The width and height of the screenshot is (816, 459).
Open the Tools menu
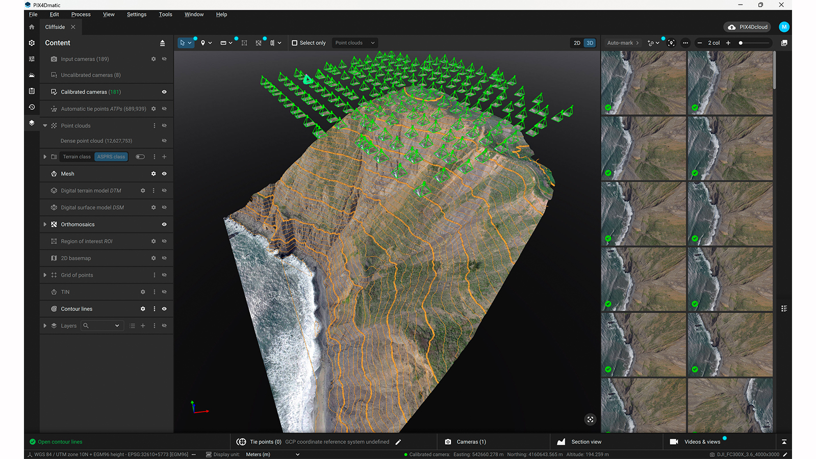(x=165, y=14)
